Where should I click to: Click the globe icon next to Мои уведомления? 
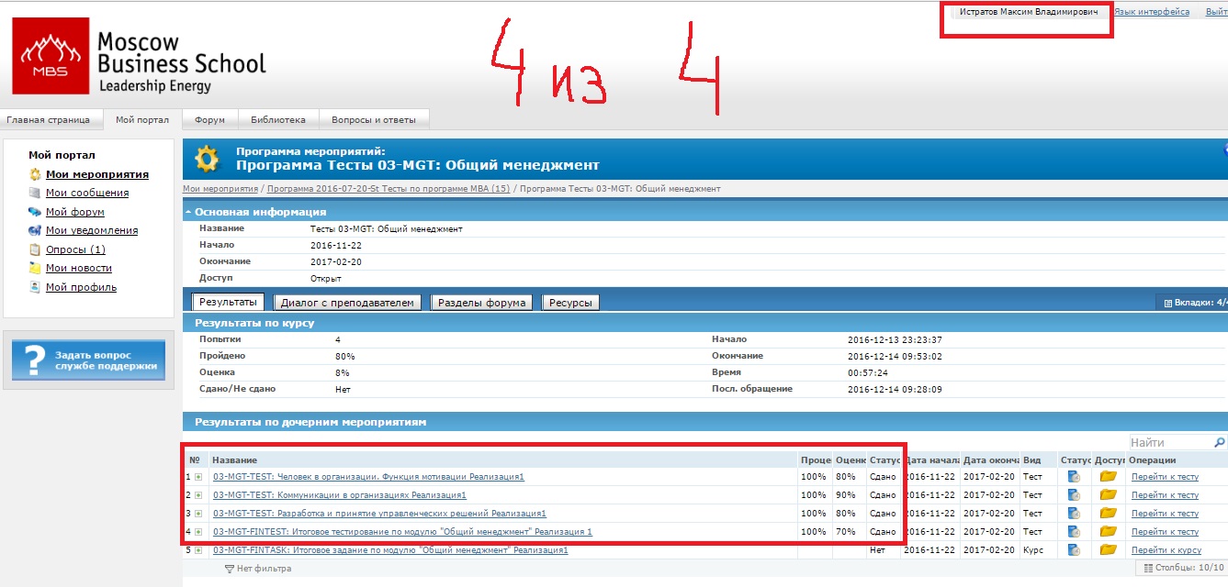tap(35, 231)
